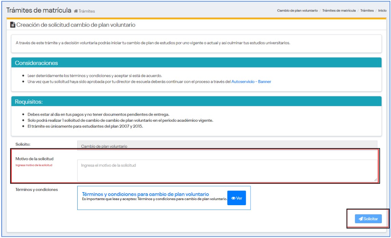
Task: Click the home icon beside Trámites
Action: (76, 11)
